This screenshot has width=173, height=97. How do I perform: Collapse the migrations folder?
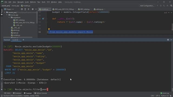pyautogui.click(x=9, y=18)
